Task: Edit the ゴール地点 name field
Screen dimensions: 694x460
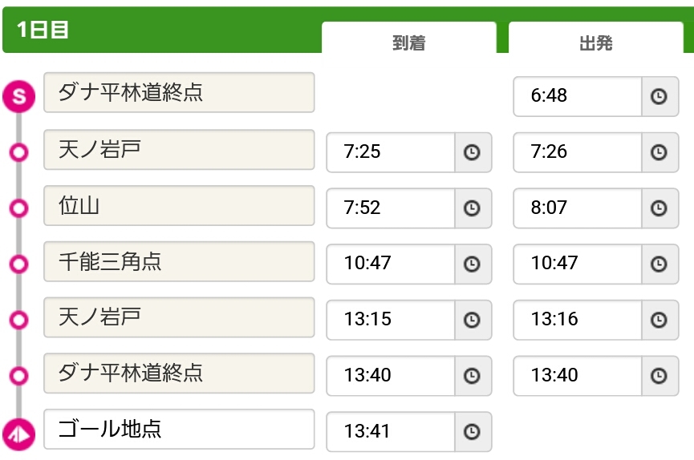Action: coord(179,429)
